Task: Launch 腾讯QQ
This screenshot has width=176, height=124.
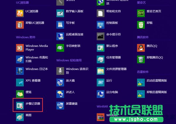Action: (141, 48)
